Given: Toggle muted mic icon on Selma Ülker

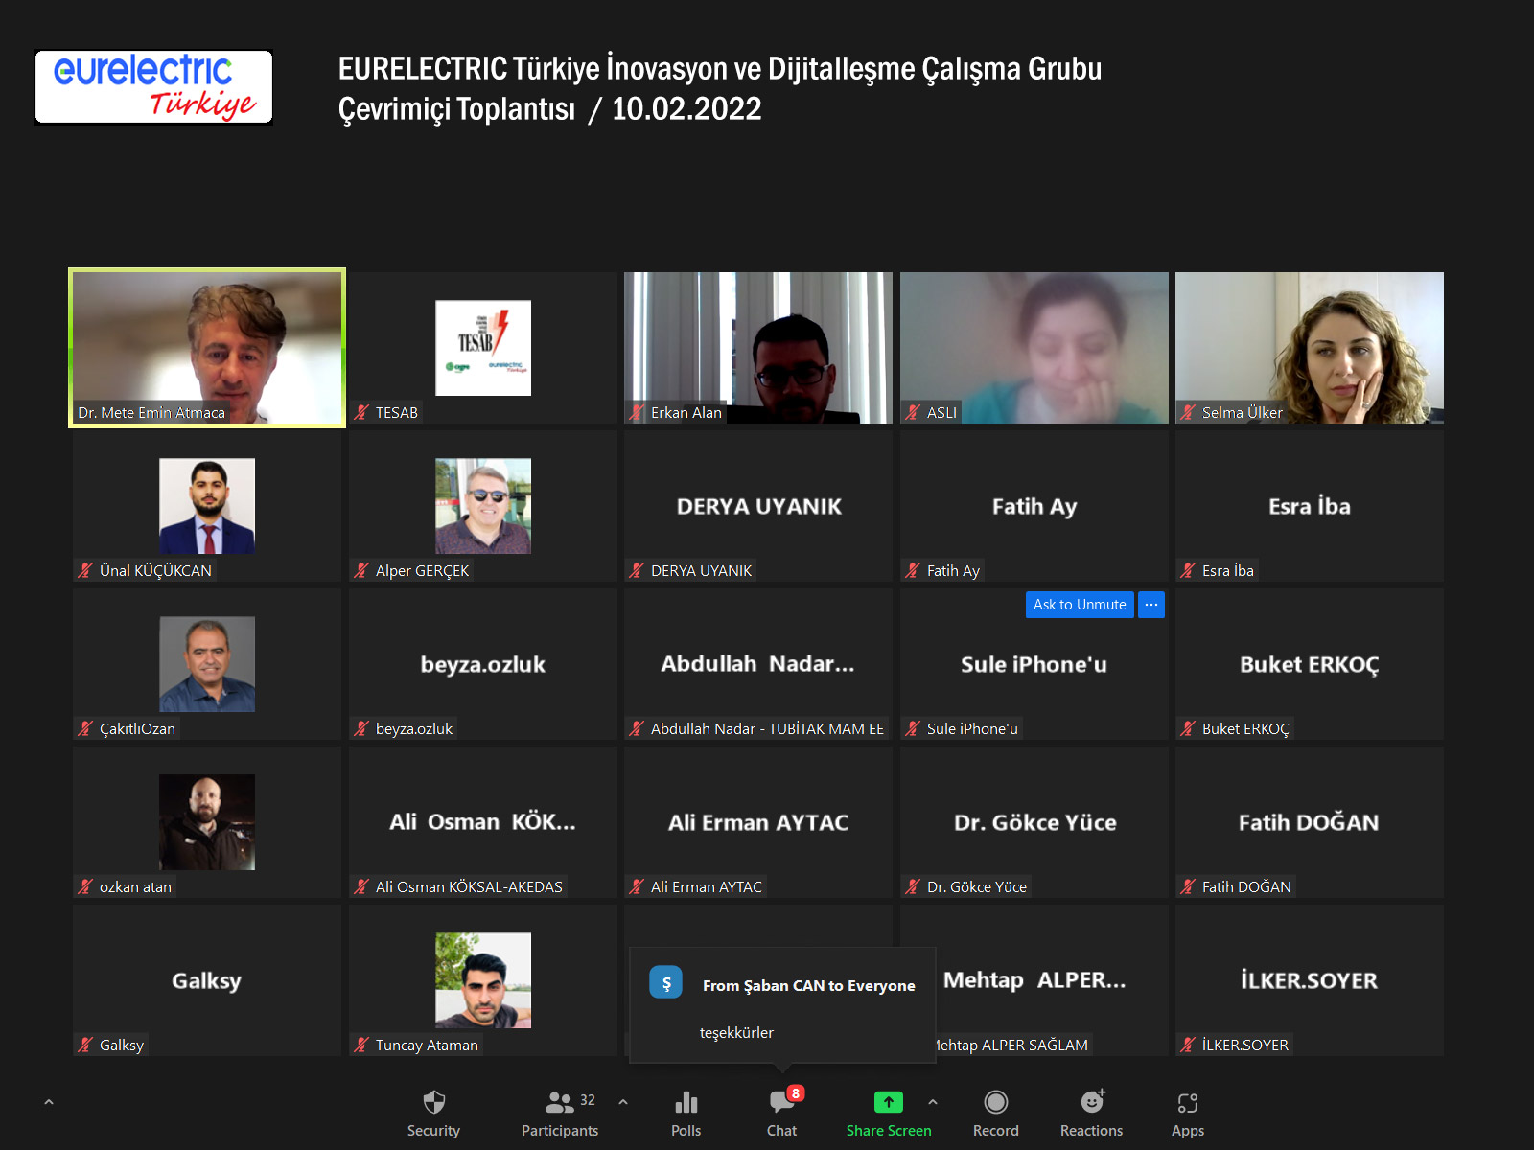Looking at the screenshot, I should tap(1189, 413).
